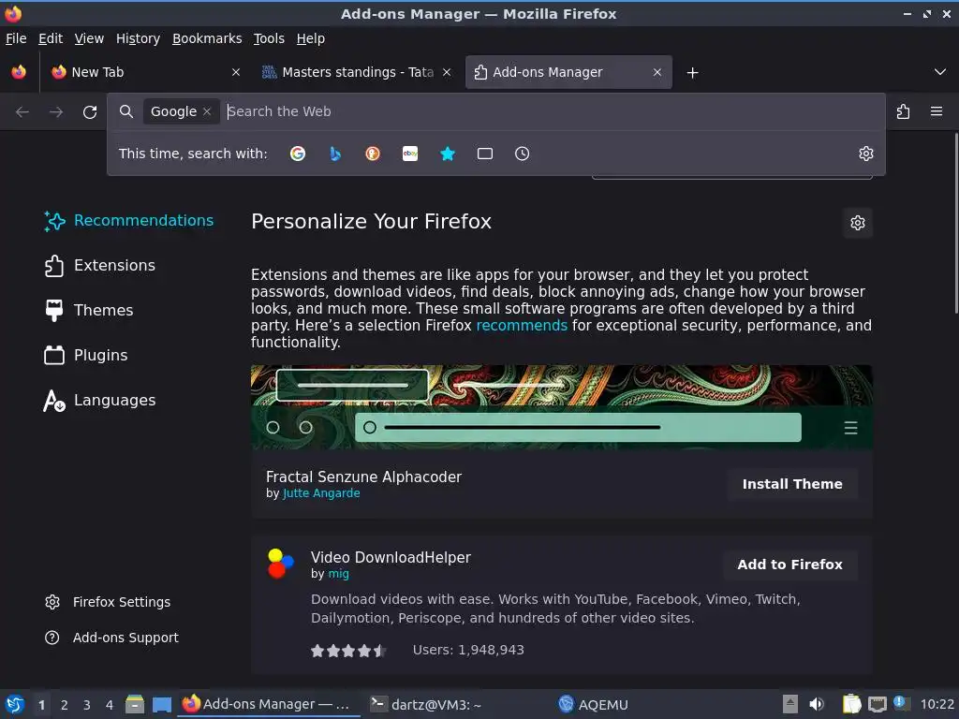Select the Recommendations sidebar category

pos(129,221)
